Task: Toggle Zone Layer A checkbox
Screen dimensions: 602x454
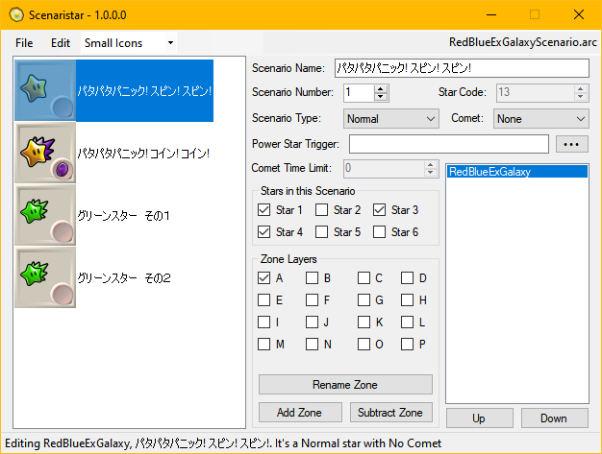Action: [x=264, y=278]
